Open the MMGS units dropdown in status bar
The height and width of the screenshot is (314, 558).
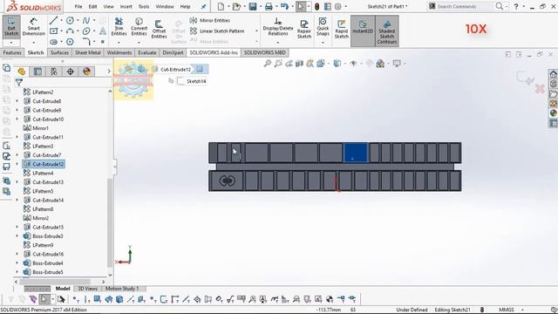click(x=523, y=310)
